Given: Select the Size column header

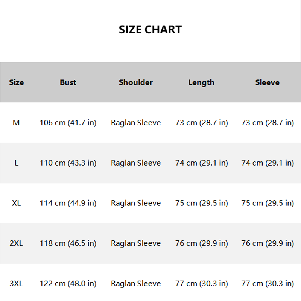Looking at the screenshot, I should 16,82.
